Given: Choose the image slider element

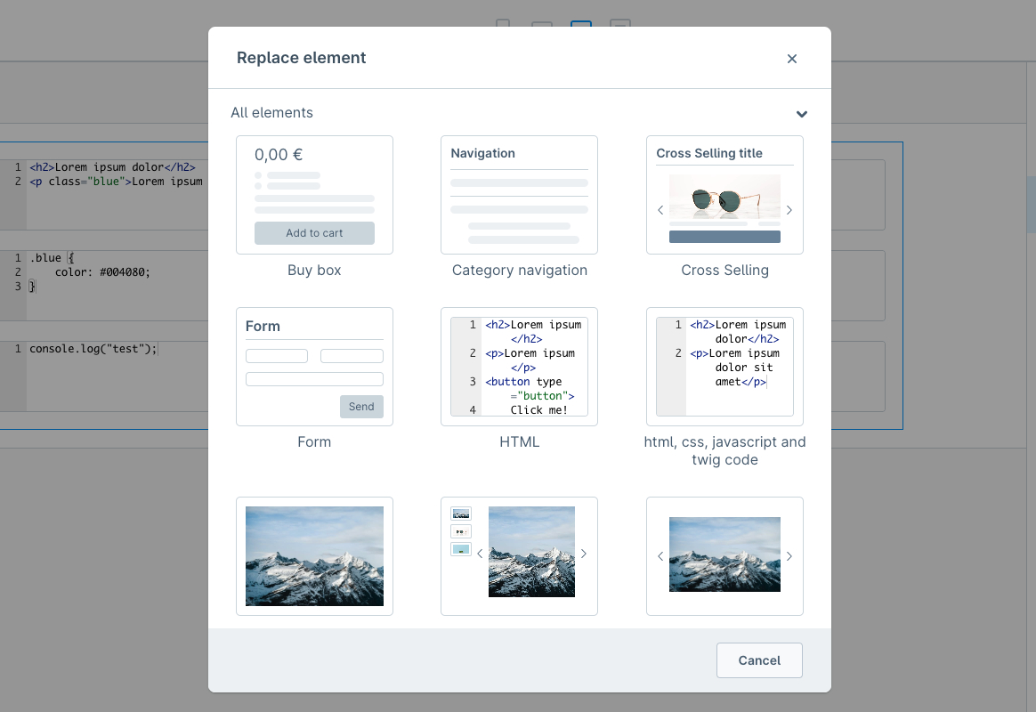Looking at the screenshot, I should [724, 556].
